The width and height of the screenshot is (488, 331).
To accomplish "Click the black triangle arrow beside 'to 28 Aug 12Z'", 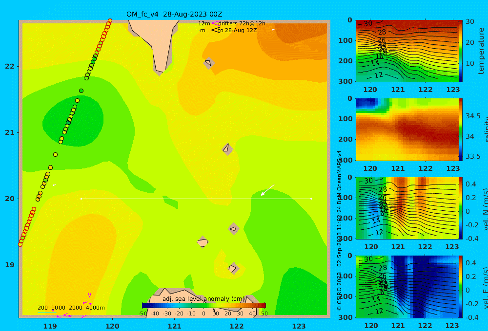I will (215, 30).
